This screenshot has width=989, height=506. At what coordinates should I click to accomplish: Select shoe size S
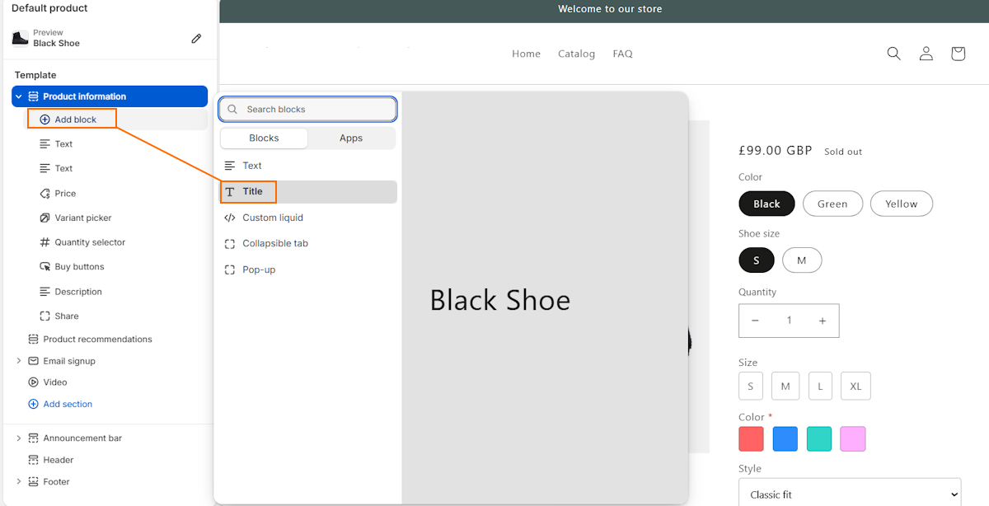tap(757, 260)
